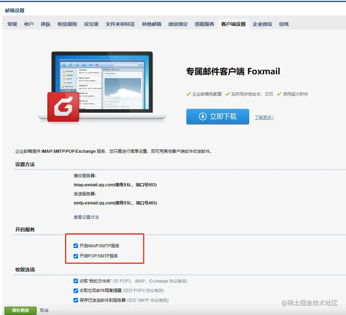Open the 常规 settings tab

12,24
